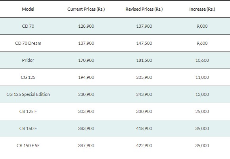Select the 303,900 current price
The image size is (230, 159).
[x=86, y=111]
